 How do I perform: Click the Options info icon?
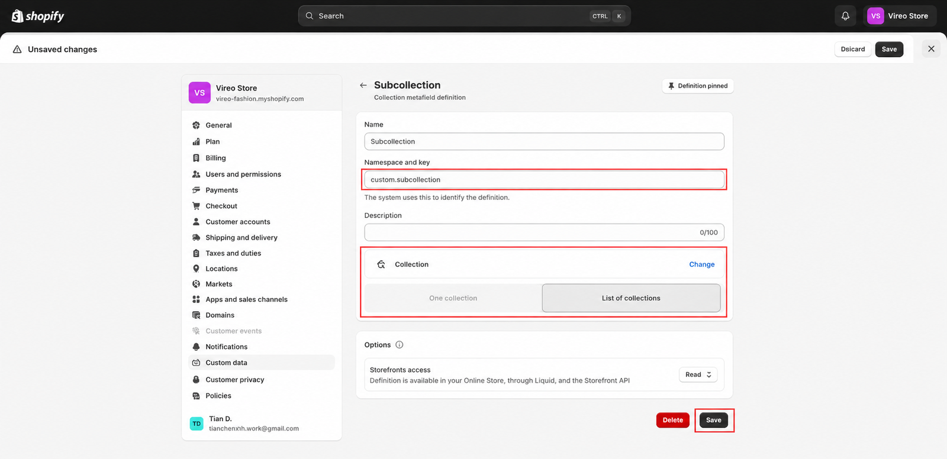399,345
